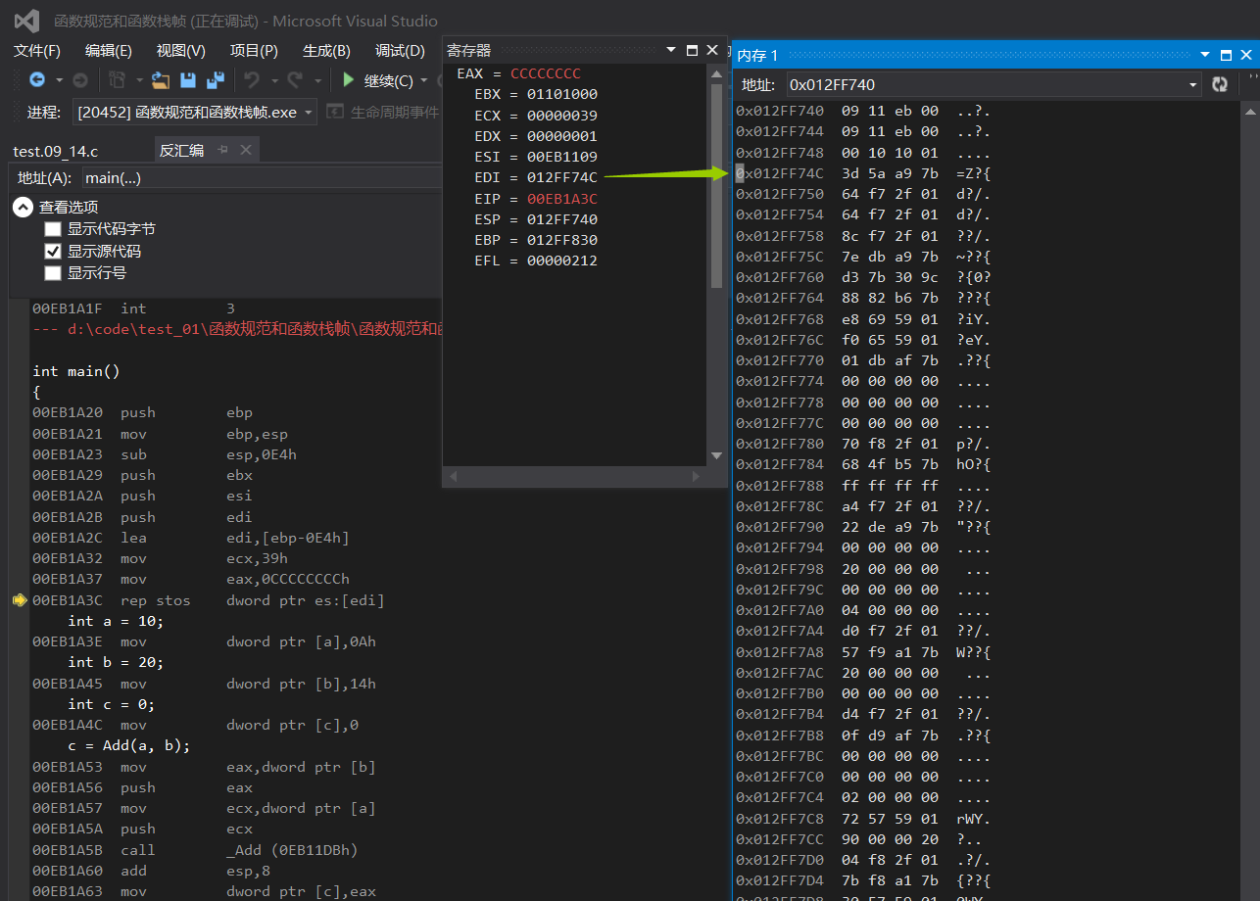Toggle 显示行号 checkbox
Screen dimensions: 1260x901
(x=53, y=273)
